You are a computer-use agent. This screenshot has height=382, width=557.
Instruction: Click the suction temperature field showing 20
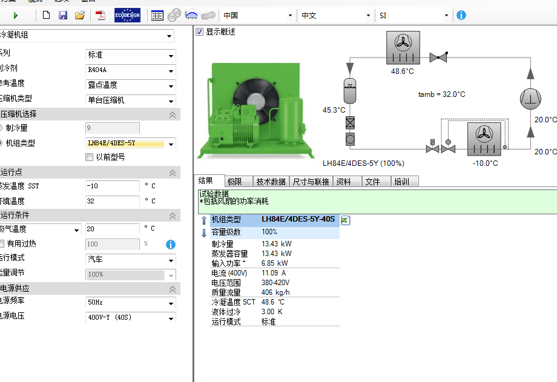pos(113,229)
